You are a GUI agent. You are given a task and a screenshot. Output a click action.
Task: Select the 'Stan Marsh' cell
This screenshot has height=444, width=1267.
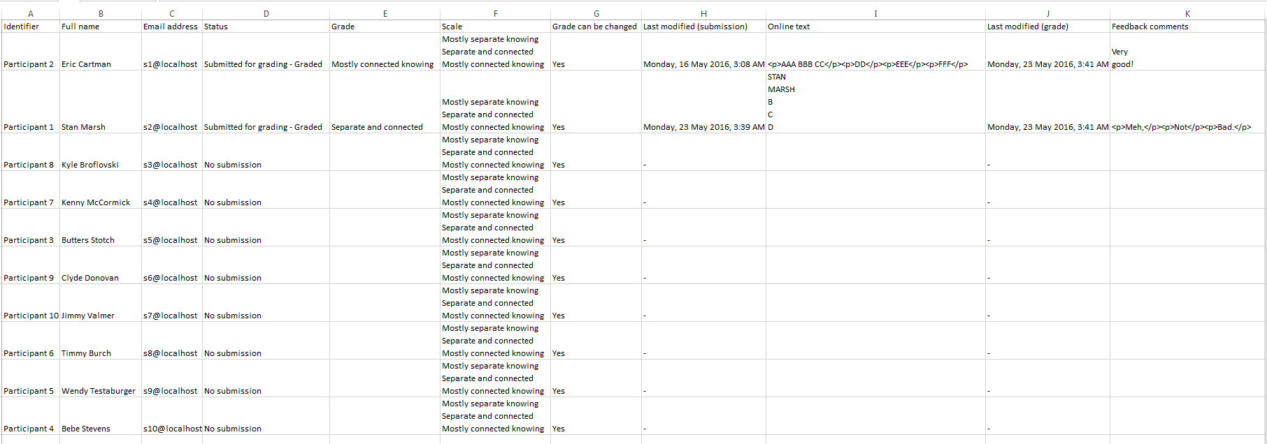click(101, 102)
